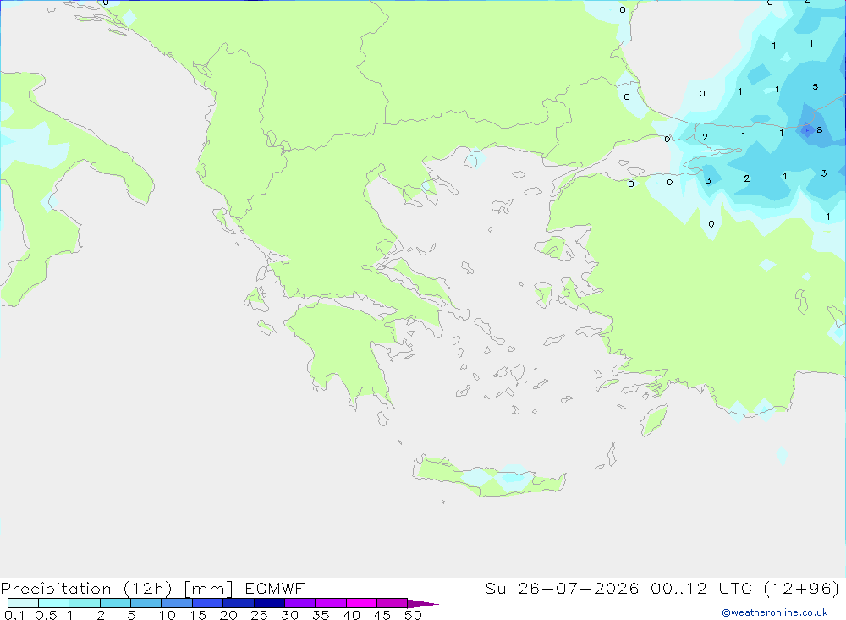Click the legend label "20"
The height and width of the screenshot is (620, 846).
point(228,615)
